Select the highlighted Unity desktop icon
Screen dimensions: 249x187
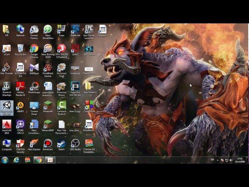(x=7, y=108)
